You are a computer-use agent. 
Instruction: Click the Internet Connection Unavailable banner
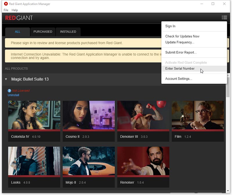tap(83, 56)
